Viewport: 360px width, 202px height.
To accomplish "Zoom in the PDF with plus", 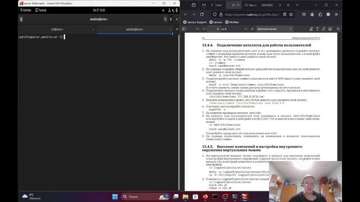I will pyautogui.click(x=253, y=29).
